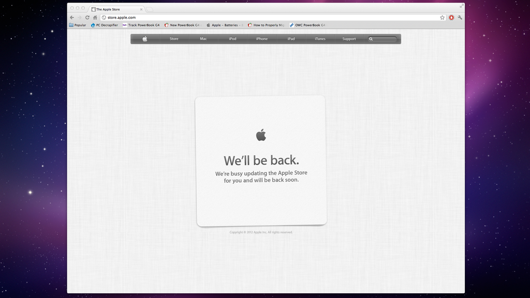
Task: Open a new browser tab
Action: (x=150, y=9)
